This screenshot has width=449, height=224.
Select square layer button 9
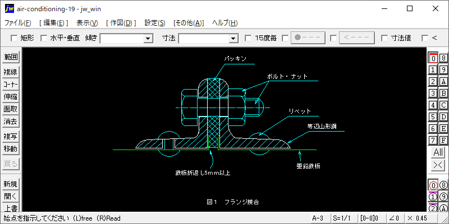(x=443, y=69)
